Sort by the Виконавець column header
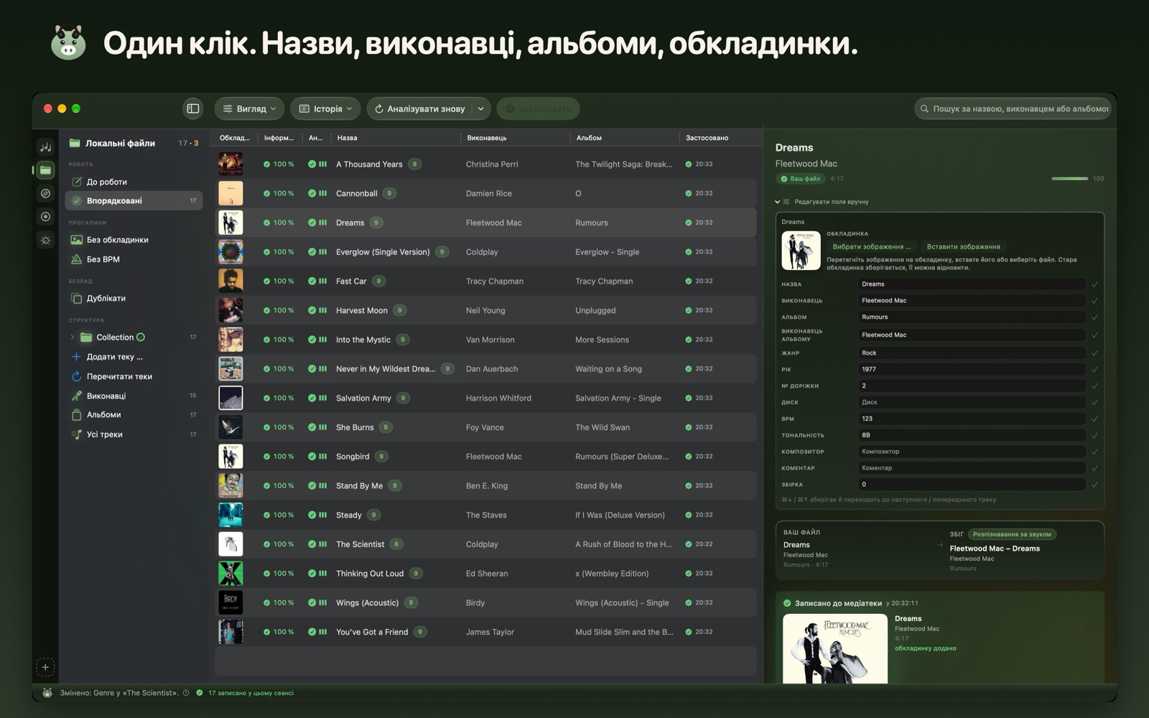This screenshot has width=1149, height=718. point(486,138)
